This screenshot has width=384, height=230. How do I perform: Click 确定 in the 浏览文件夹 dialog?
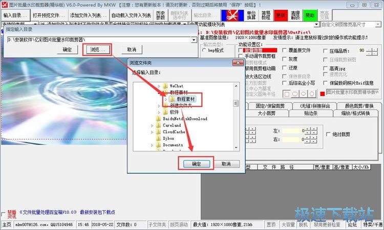coord(197,164)
